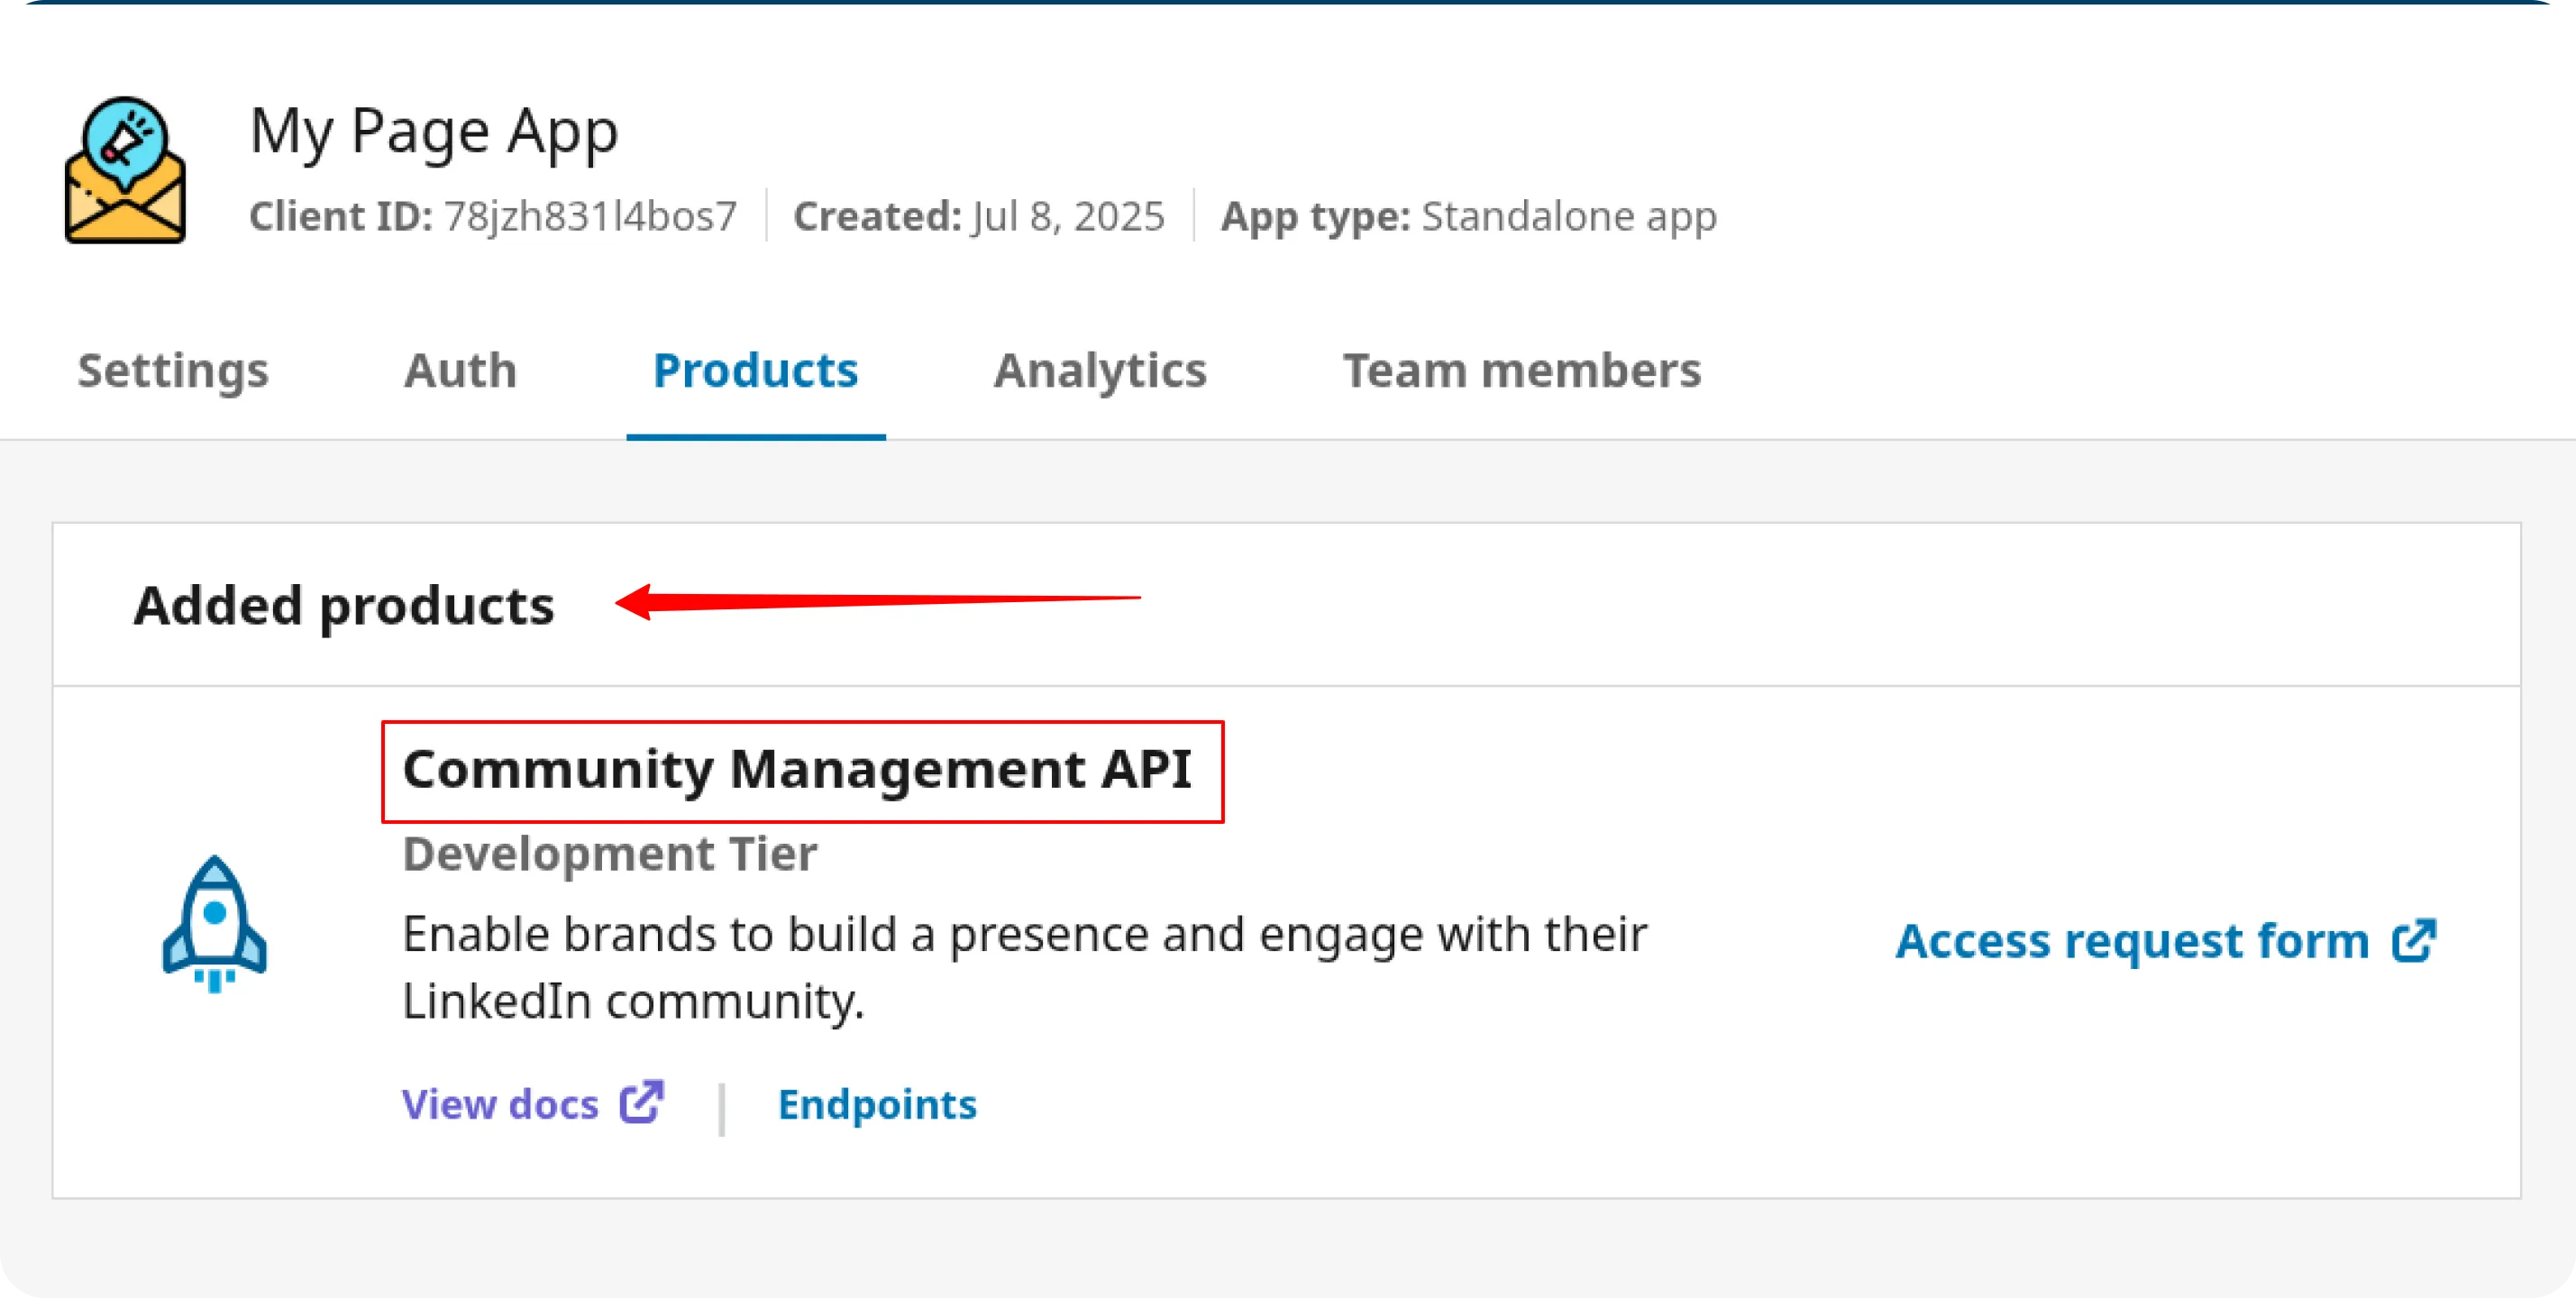Open the Team members tab

click(x=1523, y=370)
